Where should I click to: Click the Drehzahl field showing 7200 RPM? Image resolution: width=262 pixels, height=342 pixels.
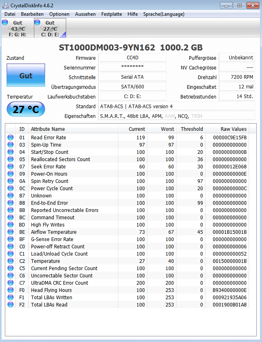pyautogui.click(x=237, y=77)
